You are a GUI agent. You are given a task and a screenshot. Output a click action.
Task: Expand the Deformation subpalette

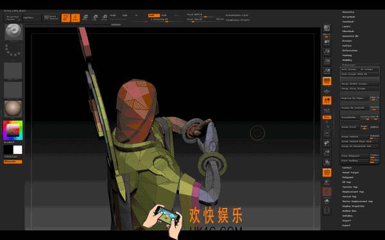350,51
